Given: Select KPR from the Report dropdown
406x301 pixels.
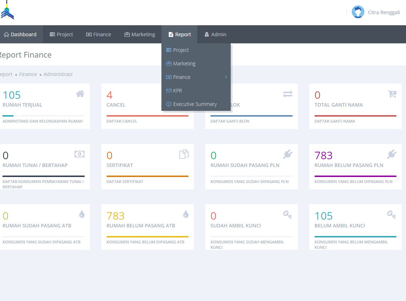Looking at the screenshot, I should click(177, 91).
